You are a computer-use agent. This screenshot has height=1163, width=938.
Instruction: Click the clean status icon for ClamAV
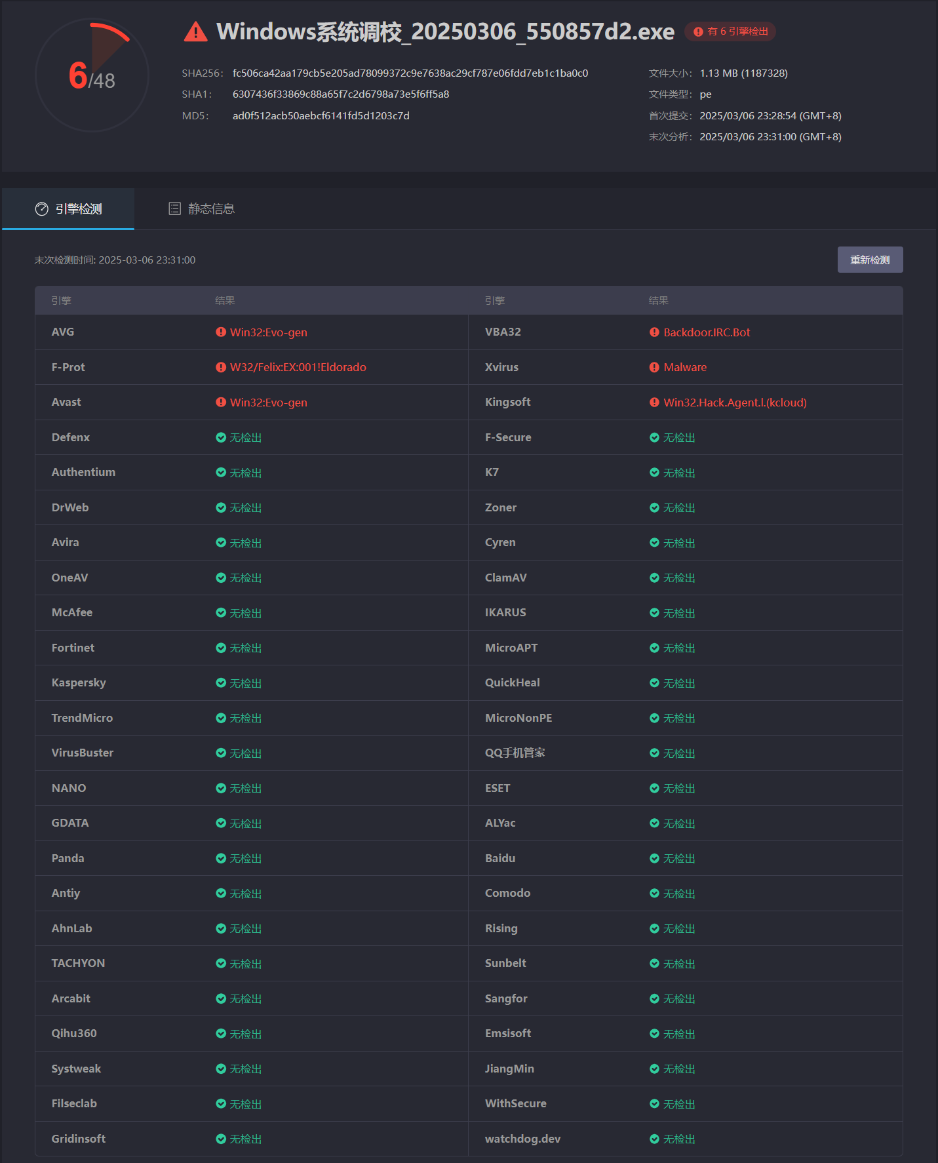tap(654, 578)
